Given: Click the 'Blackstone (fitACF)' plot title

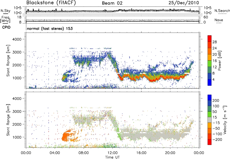Looking at the screenshot, I should 51,3.
